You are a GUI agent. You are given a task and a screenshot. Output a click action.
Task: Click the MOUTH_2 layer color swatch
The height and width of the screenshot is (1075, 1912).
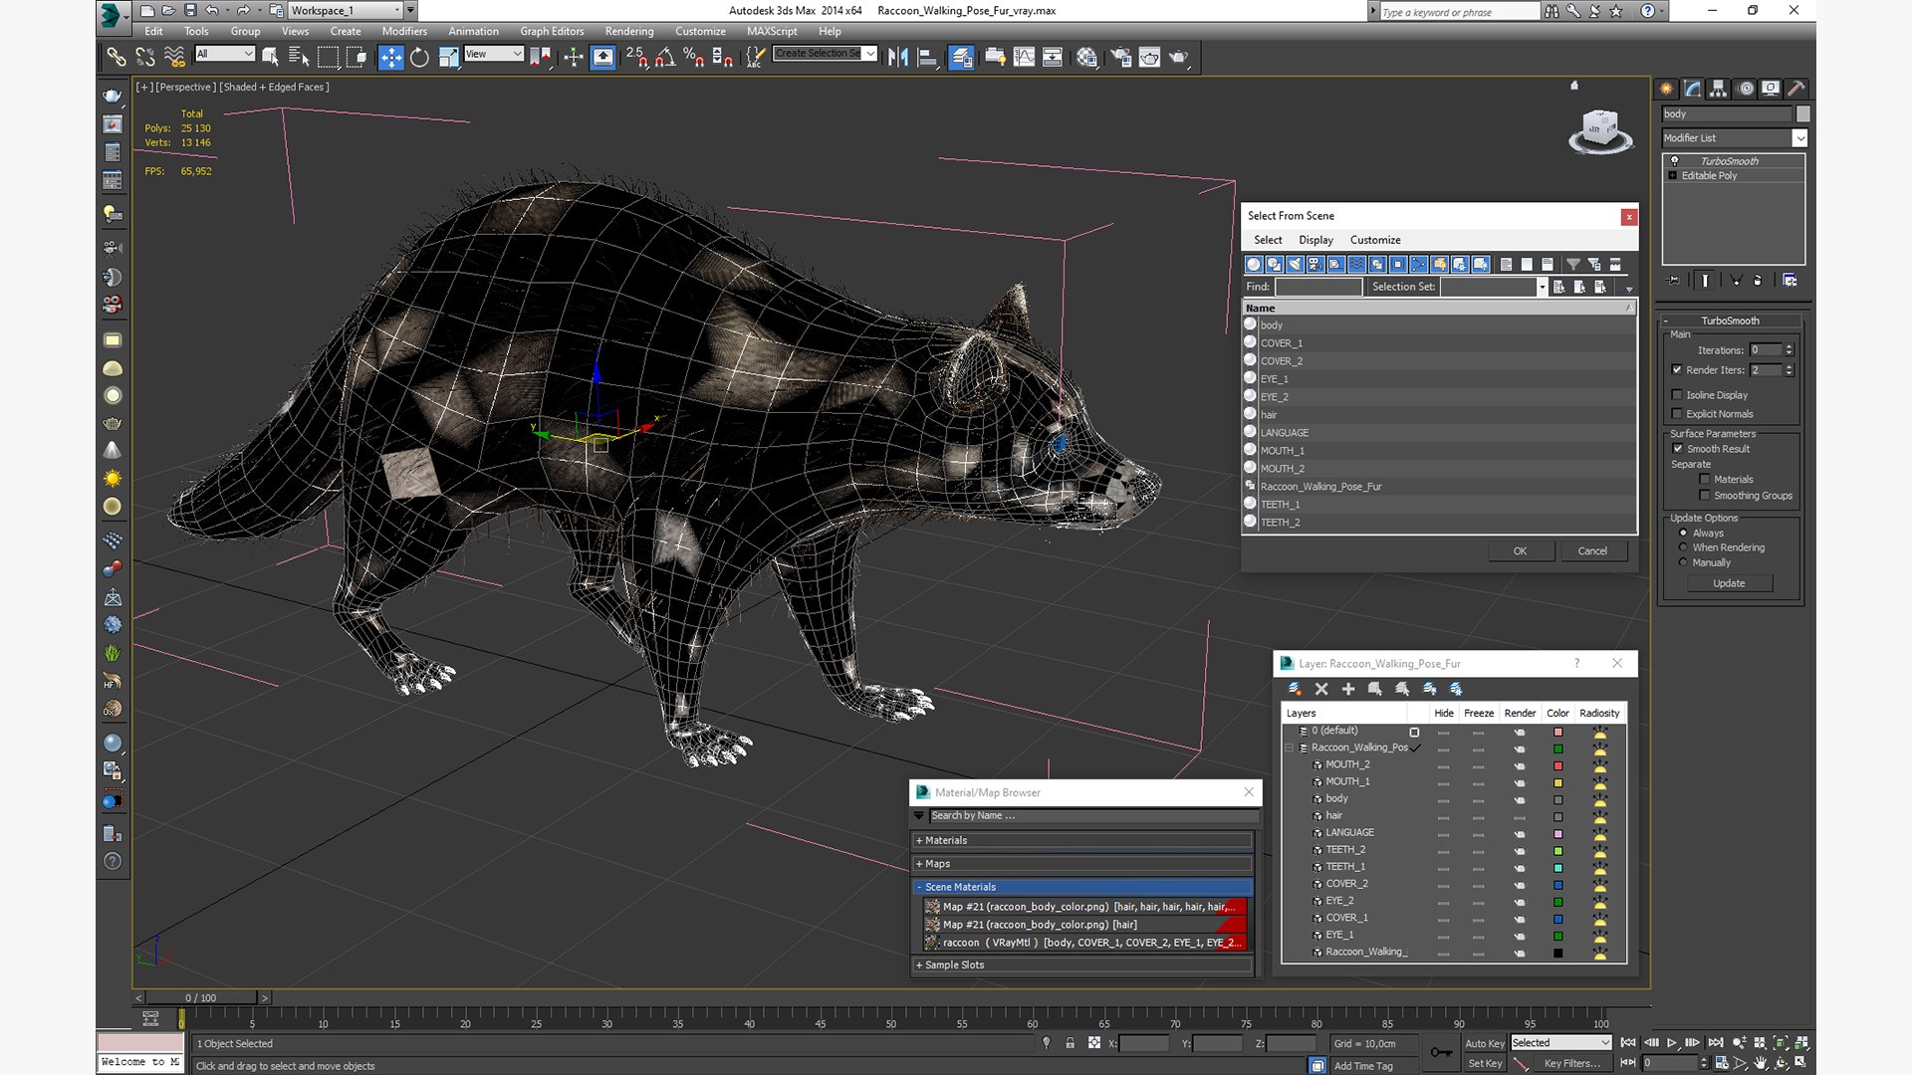pyautogui.click(x=1558, y=766)
